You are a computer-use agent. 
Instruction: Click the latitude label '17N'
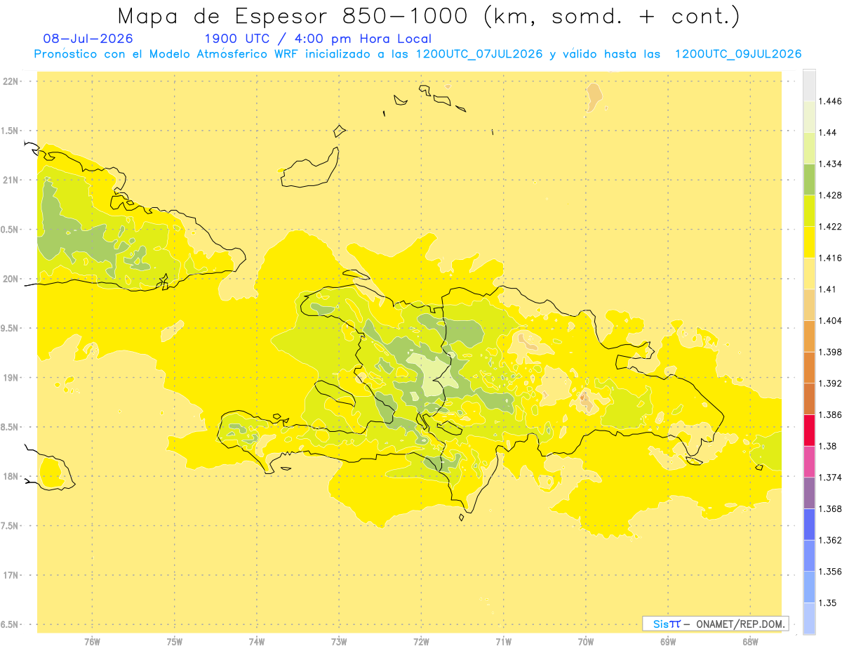(x=10, y=575)
